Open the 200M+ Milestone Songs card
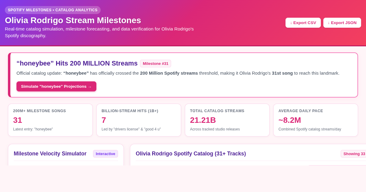 (50, 120)
